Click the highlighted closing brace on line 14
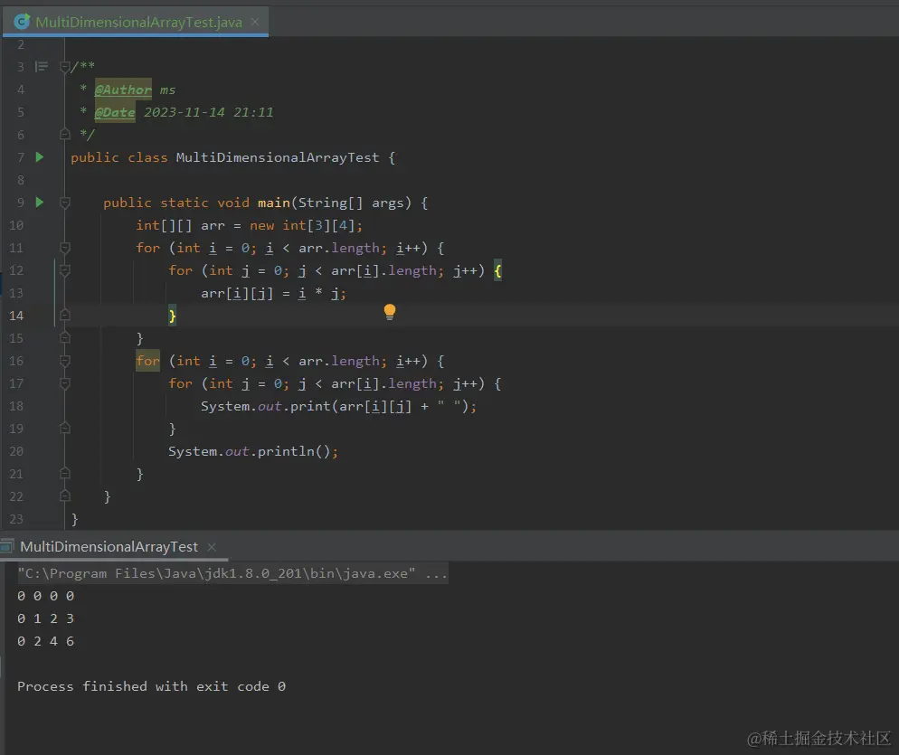Image resolution: width=899 pixels, height=755 pixels. coord(172,316)
